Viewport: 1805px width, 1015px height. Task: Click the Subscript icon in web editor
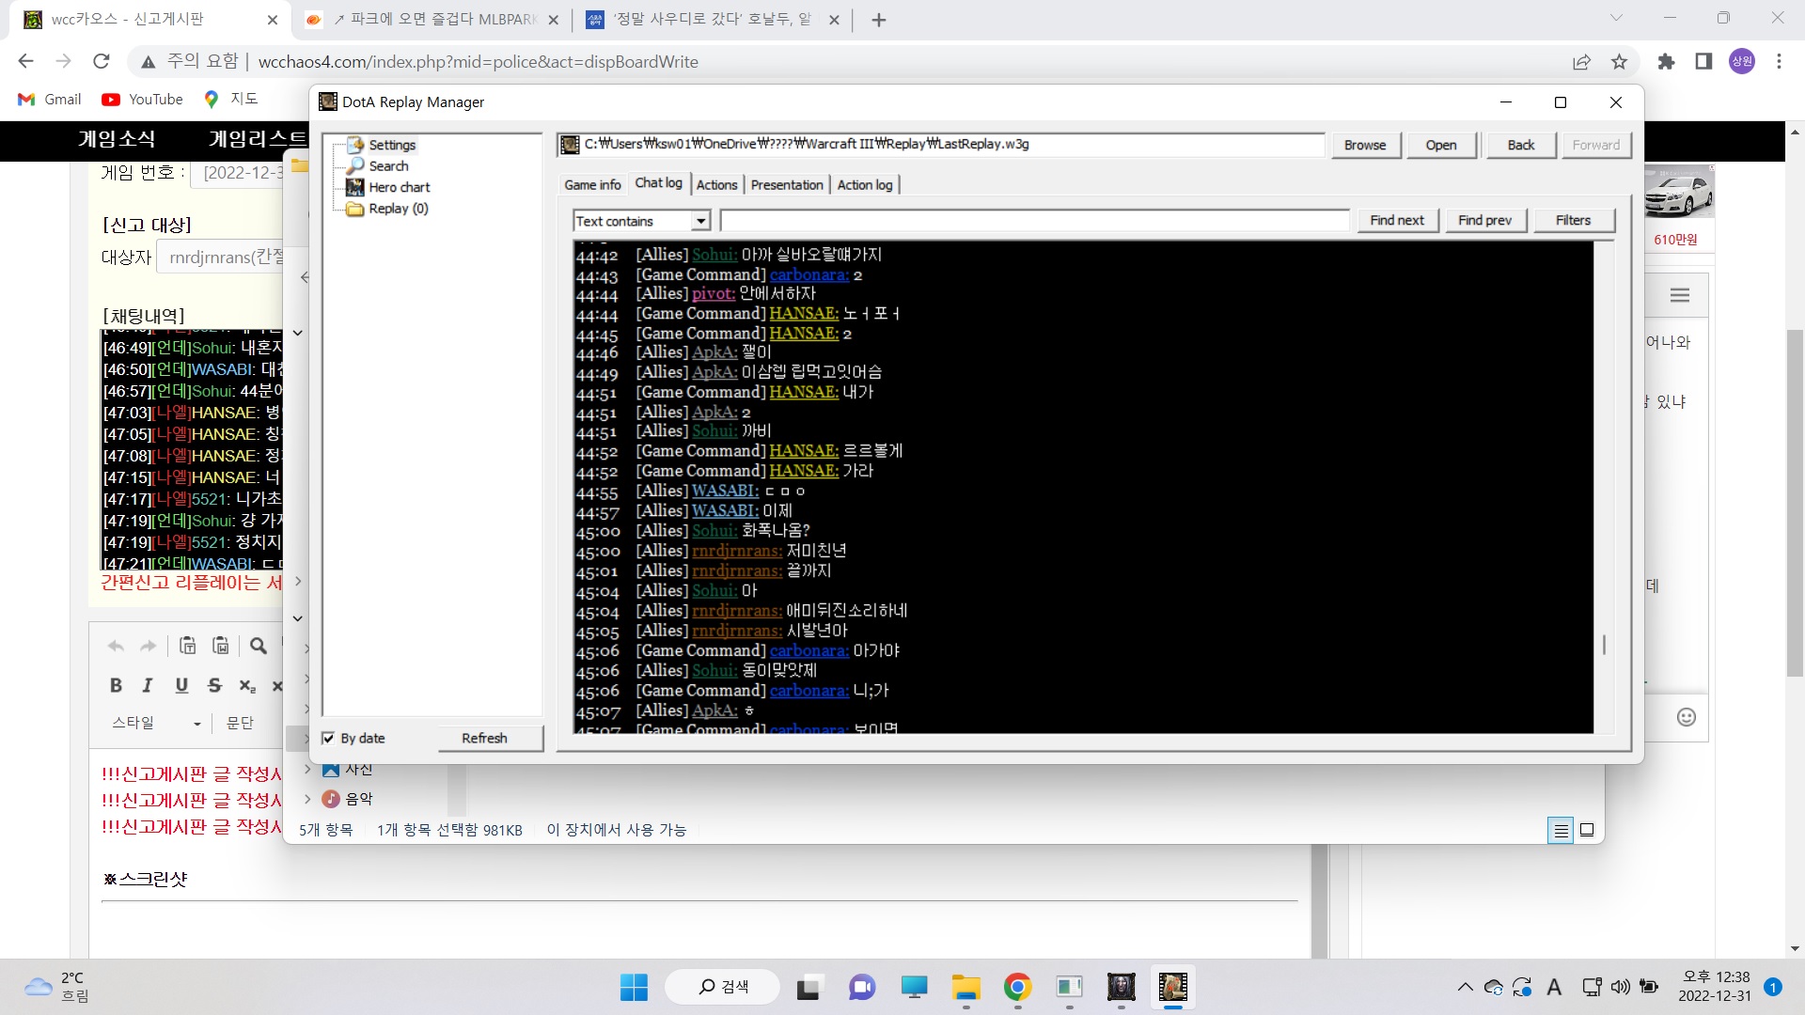pos(247,685)
